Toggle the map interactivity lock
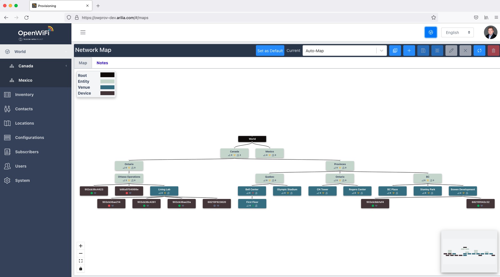 click(81, 269)
